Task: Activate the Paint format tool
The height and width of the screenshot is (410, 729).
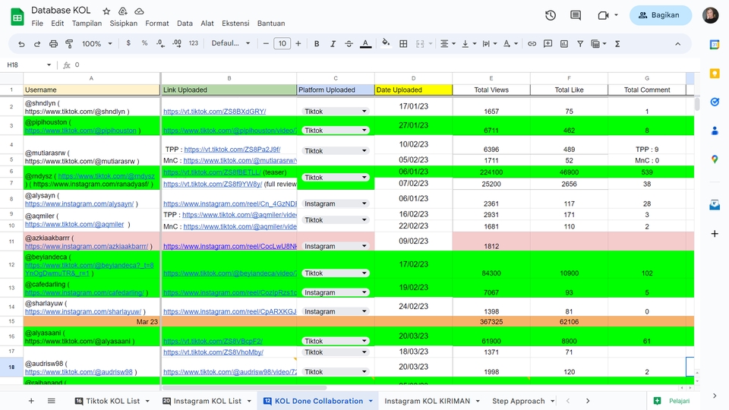Action: [69, 44]
